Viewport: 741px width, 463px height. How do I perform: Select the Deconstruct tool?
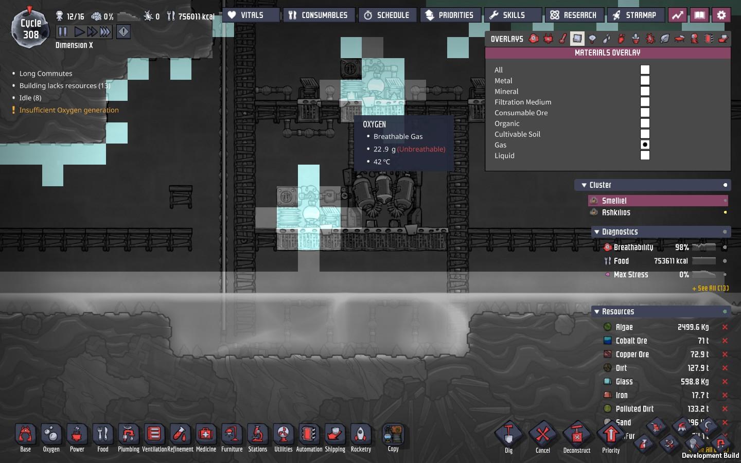coord(576,437)
